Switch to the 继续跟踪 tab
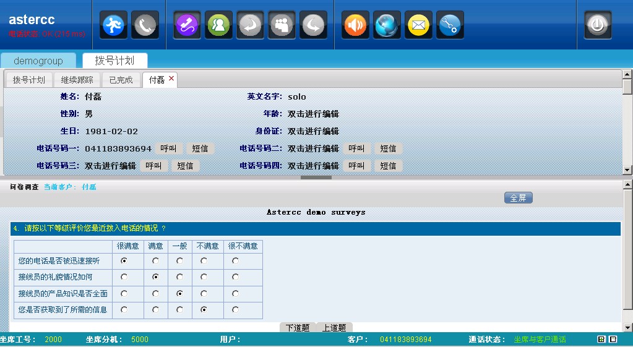Screen dimensions: 633x347 tap(77, 80)
